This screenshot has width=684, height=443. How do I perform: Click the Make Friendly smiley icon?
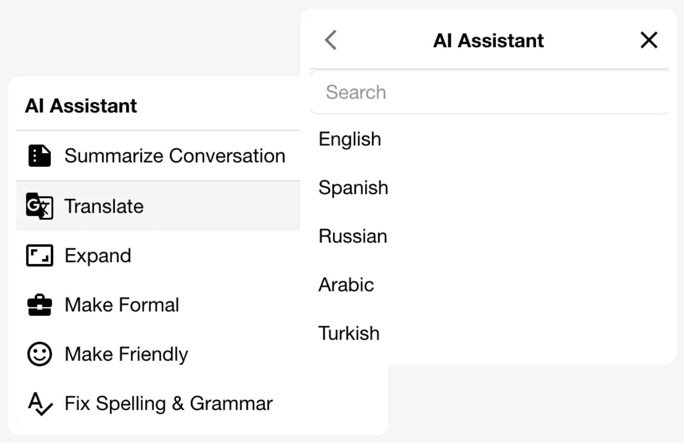[39, 354]
